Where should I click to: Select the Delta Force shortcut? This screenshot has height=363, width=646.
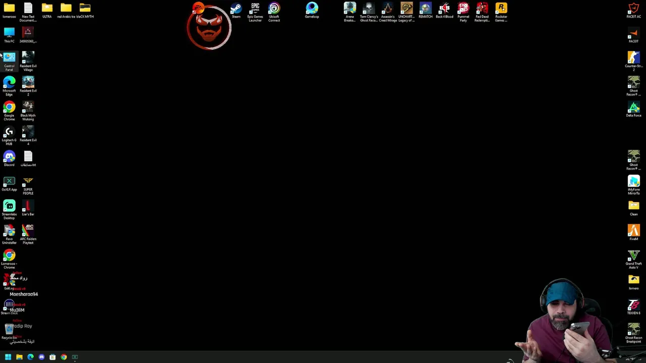click(634, 109)
